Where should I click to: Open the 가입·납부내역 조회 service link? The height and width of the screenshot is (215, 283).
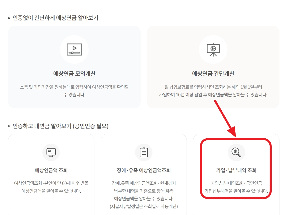[x=236, y=170]
